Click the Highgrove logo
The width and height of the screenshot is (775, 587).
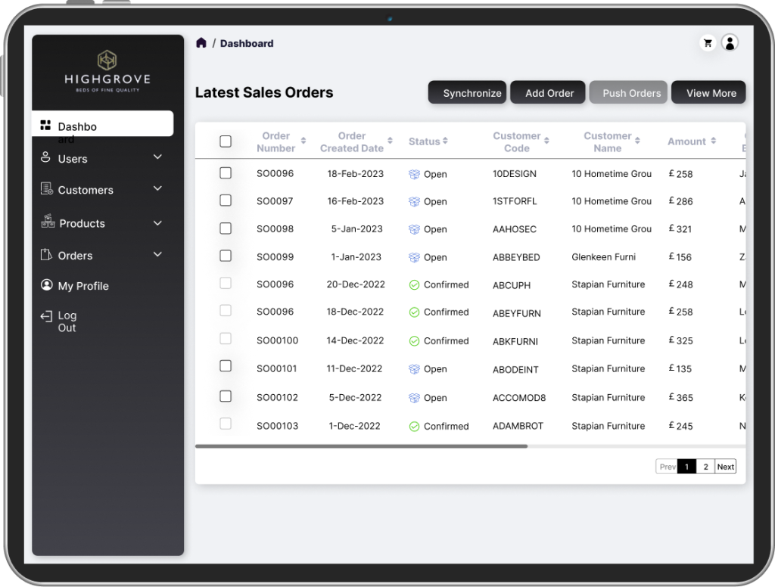[107, 70]
